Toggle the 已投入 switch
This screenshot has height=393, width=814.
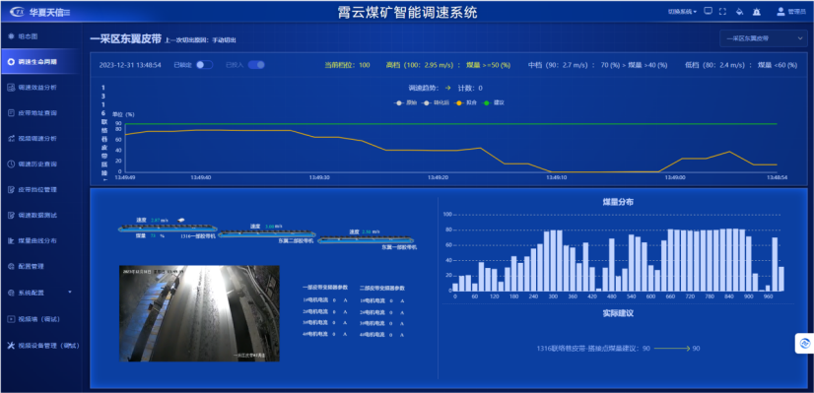click(x=256, y=65)
